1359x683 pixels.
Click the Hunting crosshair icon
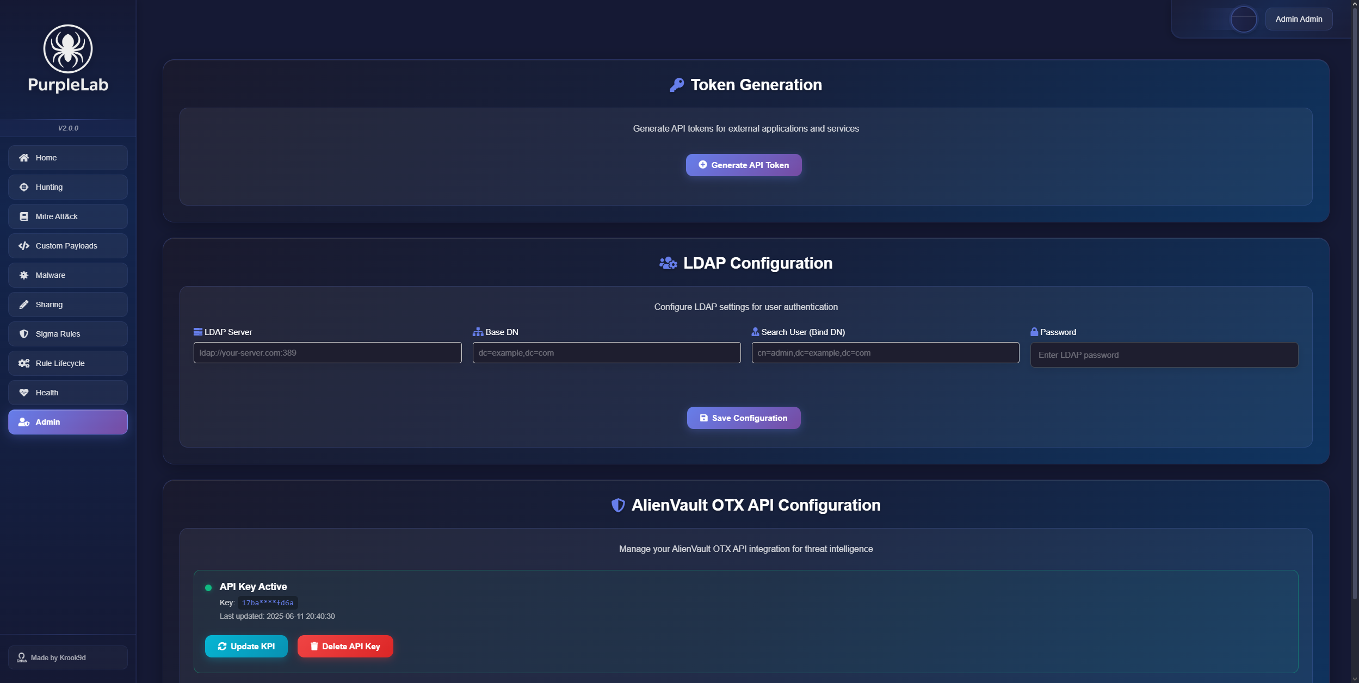point(24,187)
